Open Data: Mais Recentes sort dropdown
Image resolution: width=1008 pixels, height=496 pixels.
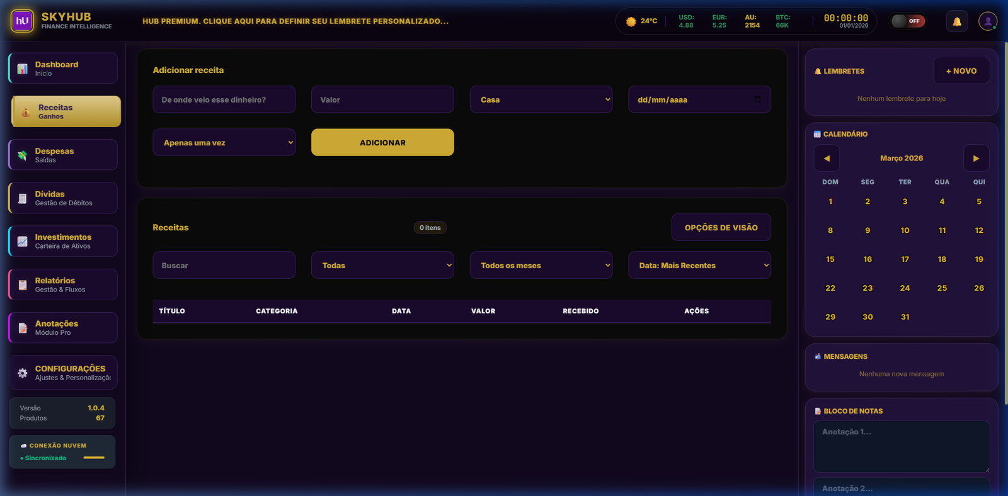click(x=699, y=266)
